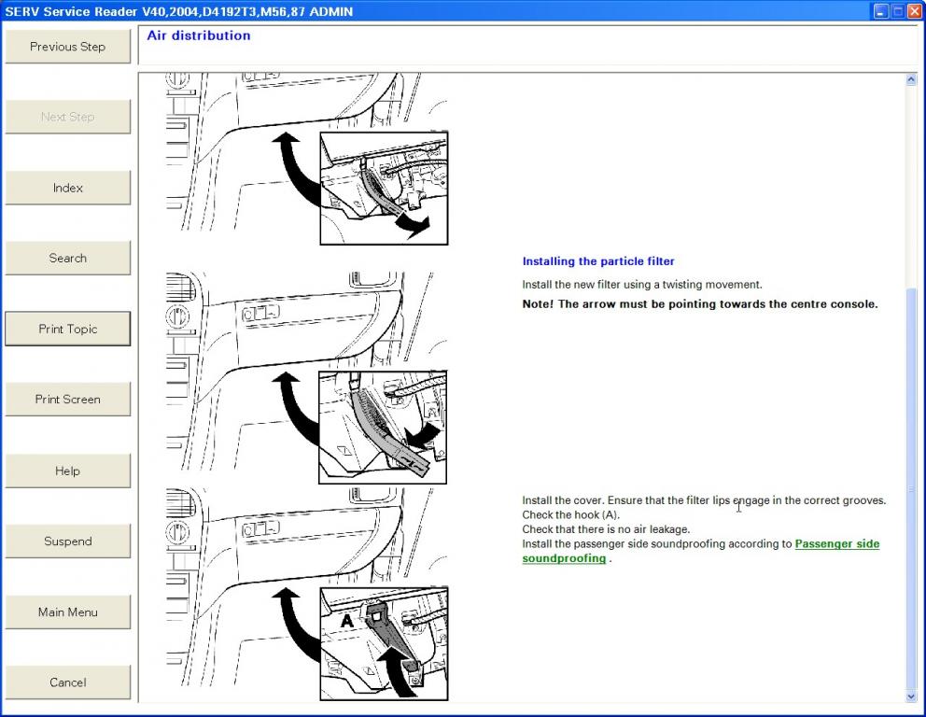The image size is (926, 717).
Task: Click the Cancel button
Action: point(68,682)
